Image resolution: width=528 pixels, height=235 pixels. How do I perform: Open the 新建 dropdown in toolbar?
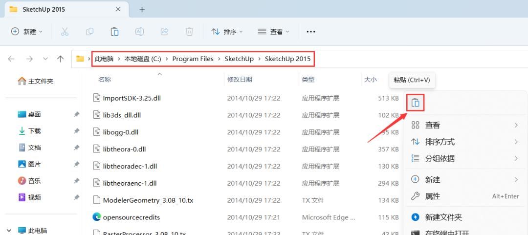[27, 32]
